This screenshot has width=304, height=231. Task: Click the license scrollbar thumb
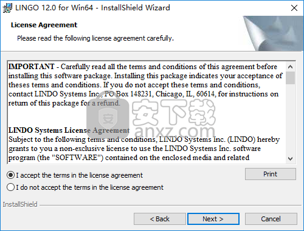point(290,78)
